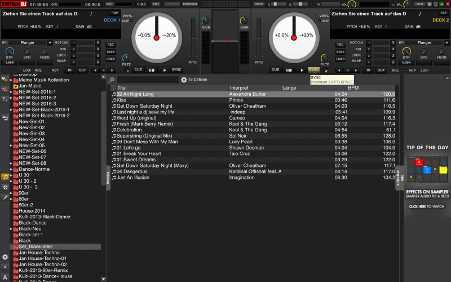Click Deck 1 pitch slider
451x282 pixels.
pyautogui.click(x=193, y=38)
